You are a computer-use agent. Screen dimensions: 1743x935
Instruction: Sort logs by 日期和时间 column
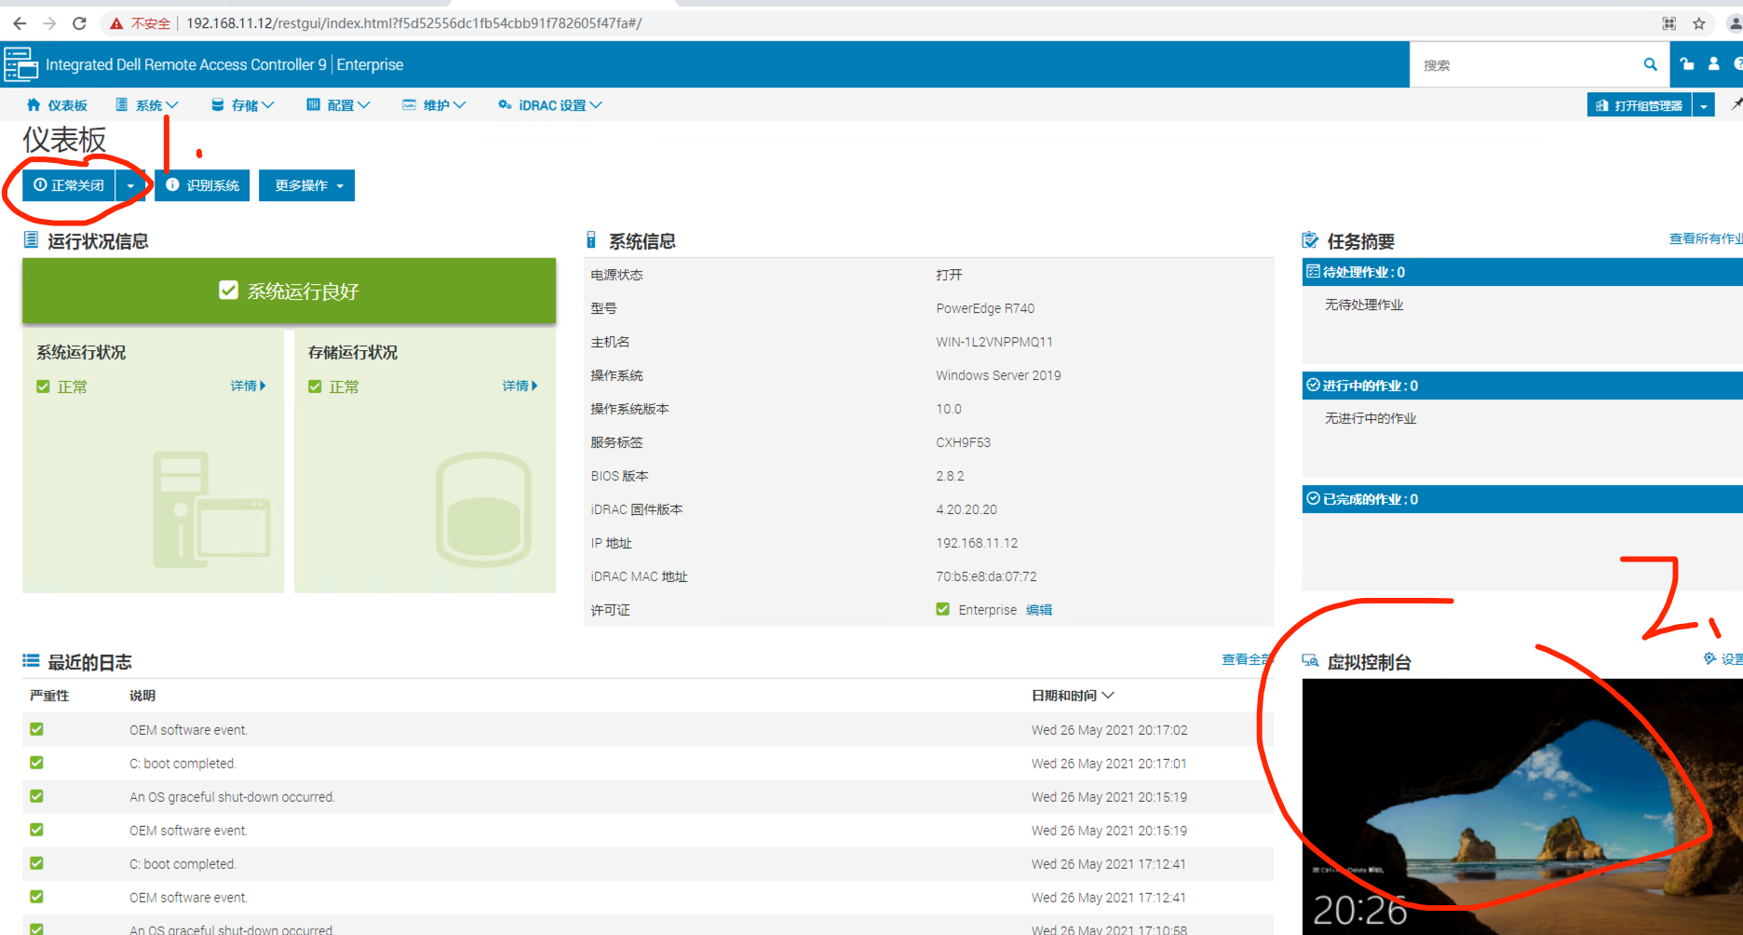pyautogui.click(x=1073, y=696)
